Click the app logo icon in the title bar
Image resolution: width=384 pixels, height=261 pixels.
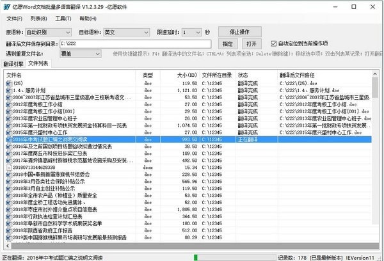[x=7, y=6]
